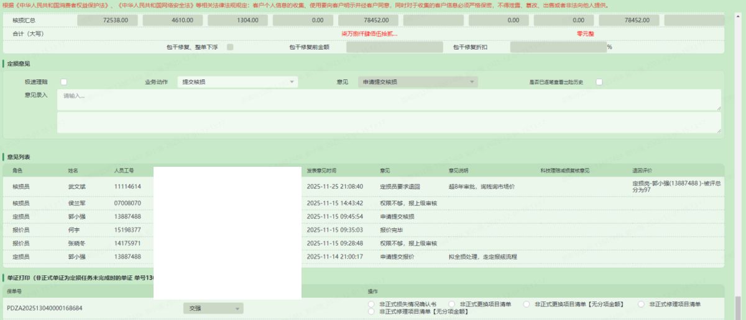
Task: Click the 意见录入 text box with 请输入 placeholder
Action: 389,99
